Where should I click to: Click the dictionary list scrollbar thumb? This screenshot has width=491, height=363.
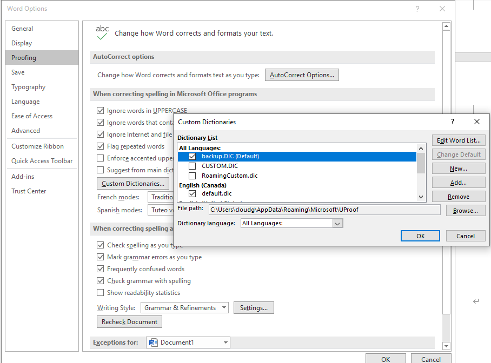point(421,163)
